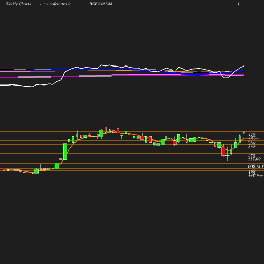Viewport: 264px width, 264px height.
Task: Click the 417.00 price value
Action: coord(254,159)
